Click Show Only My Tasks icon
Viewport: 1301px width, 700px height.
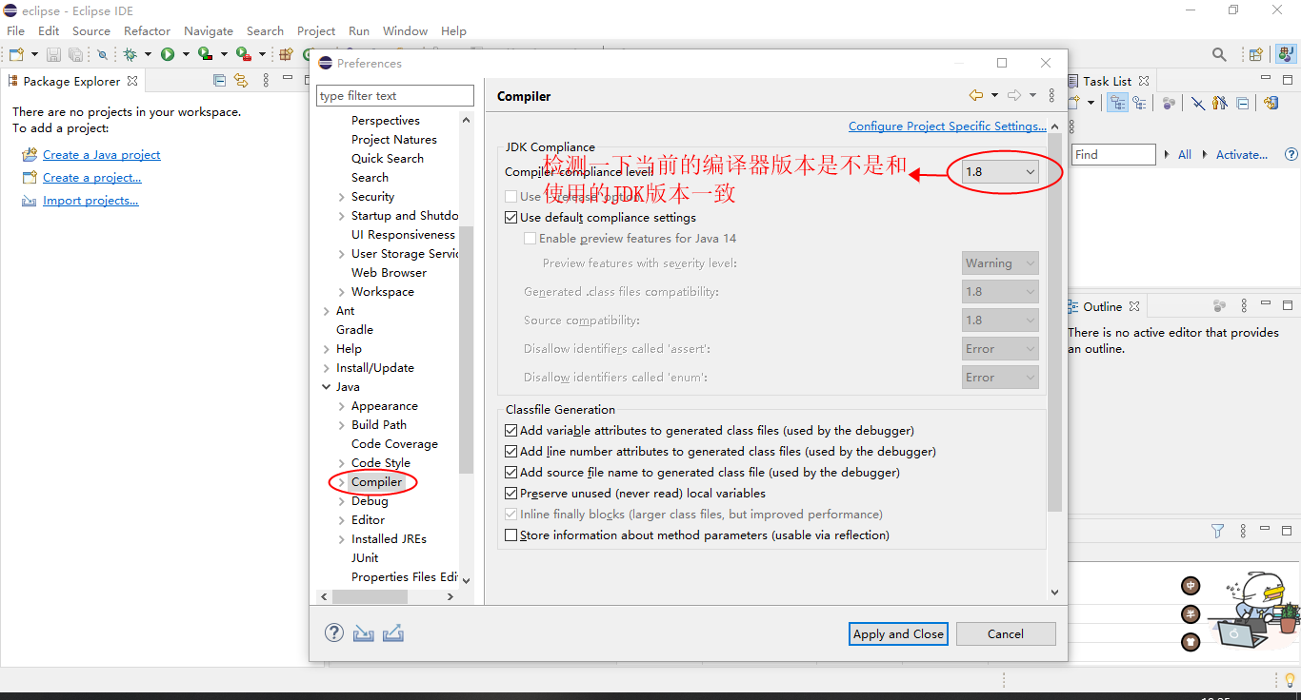point(1220,103)
